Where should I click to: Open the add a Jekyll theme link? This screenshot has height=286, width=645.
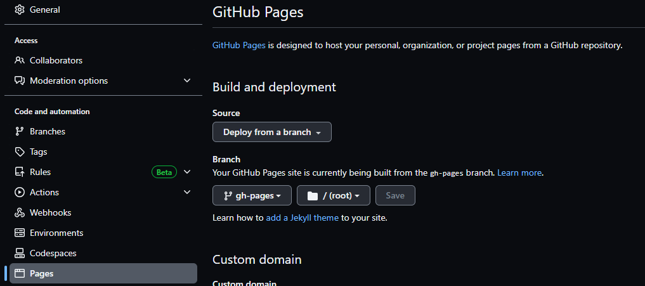click(x=303, y=218)
